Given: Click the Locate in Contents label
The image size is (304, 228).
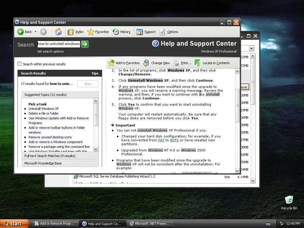Looking at the screenshot, I should pos(216,63).
